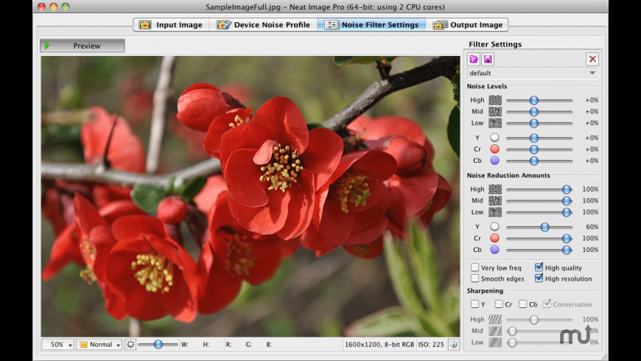Click the Noise Reduction Cb slider handle
The width and height of the screenshot is (641, 361).
coord(567,250)
